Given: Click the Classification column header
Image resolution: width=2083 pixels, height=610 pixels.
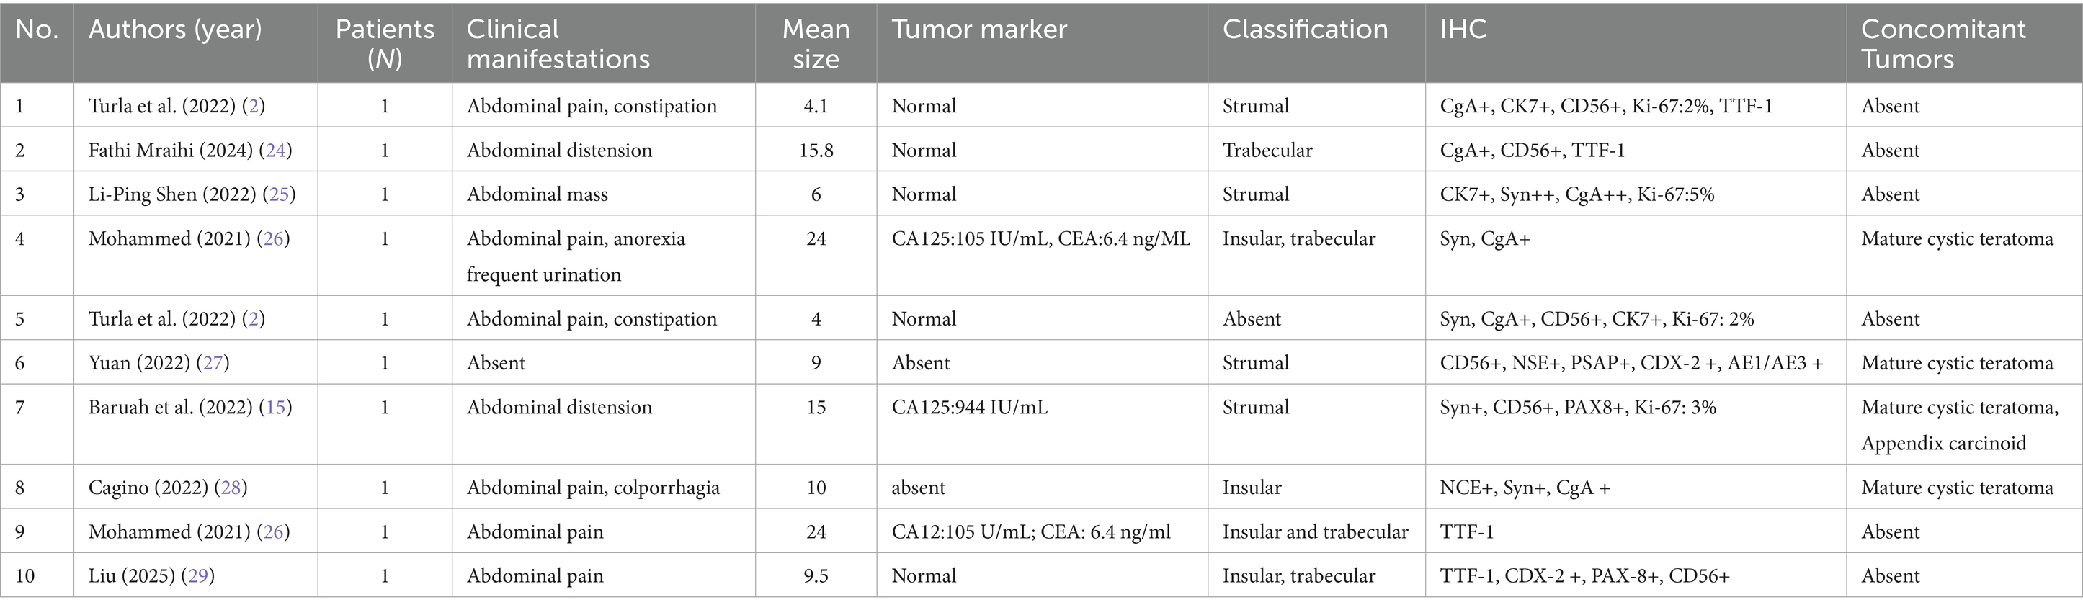Looking at the screenshot, I should 1304,30.
